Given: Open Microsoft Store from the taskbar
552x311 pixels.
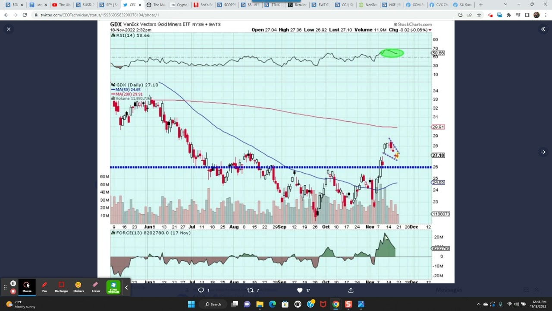Looking at the screenshot, I should (x=285, y=304).
